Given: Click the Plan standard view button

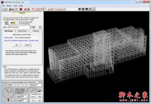Looking at the screenshot, I should click(x=40, y=96).
